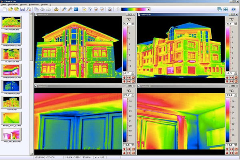Click up arrow button in Fenster B
This screenshot has height=160, width=240.
(227, 78)
